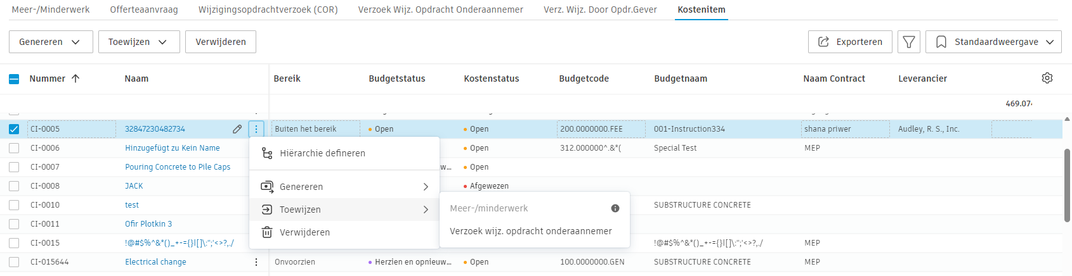The height and width of the screenshot is (276, 1072).
Task: Toggle the select-all checkbox in header
Action: pos(14,79)
